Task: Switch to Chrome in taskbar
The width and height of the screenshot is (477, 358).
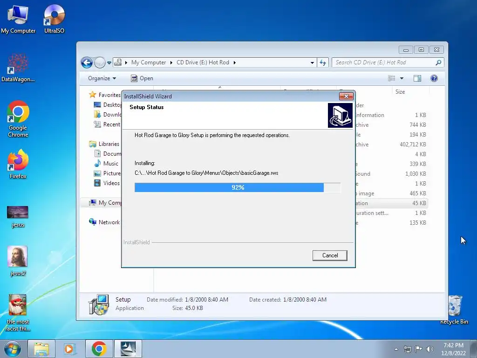Action: [x=99, y=349]
